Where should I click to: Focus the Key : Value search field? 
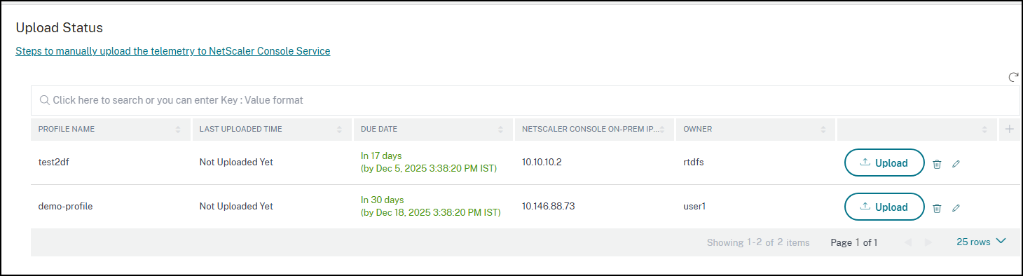click(526, 100)
